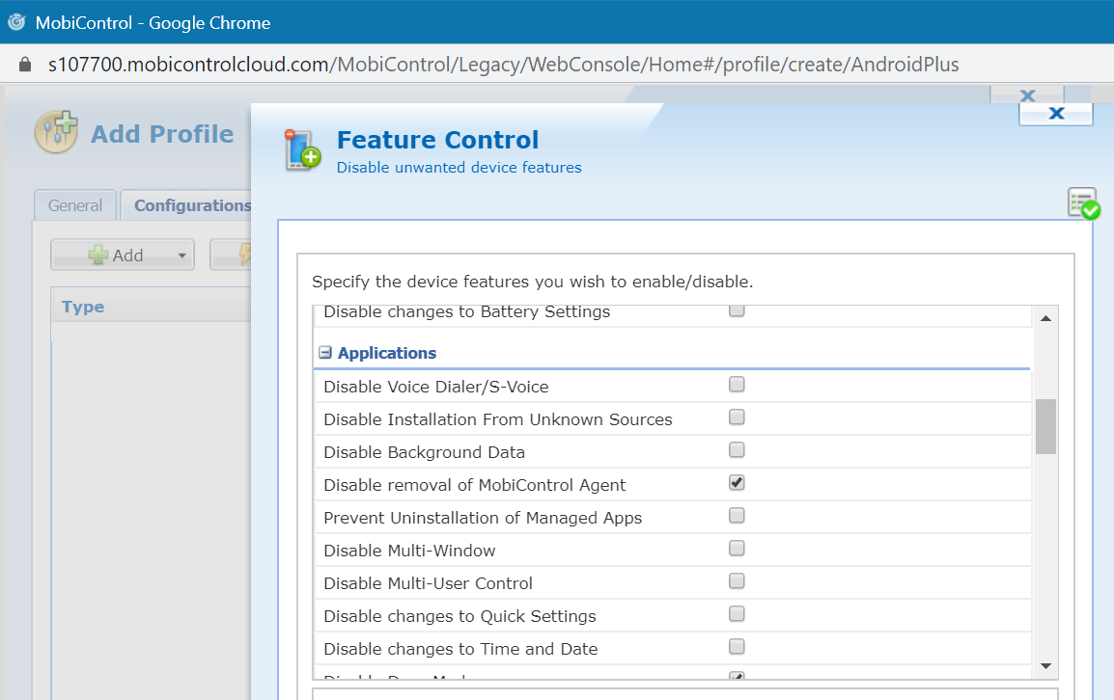Click scroll down arrow in feature list
The image size is (1114, 700).
tap(1045, 666)
